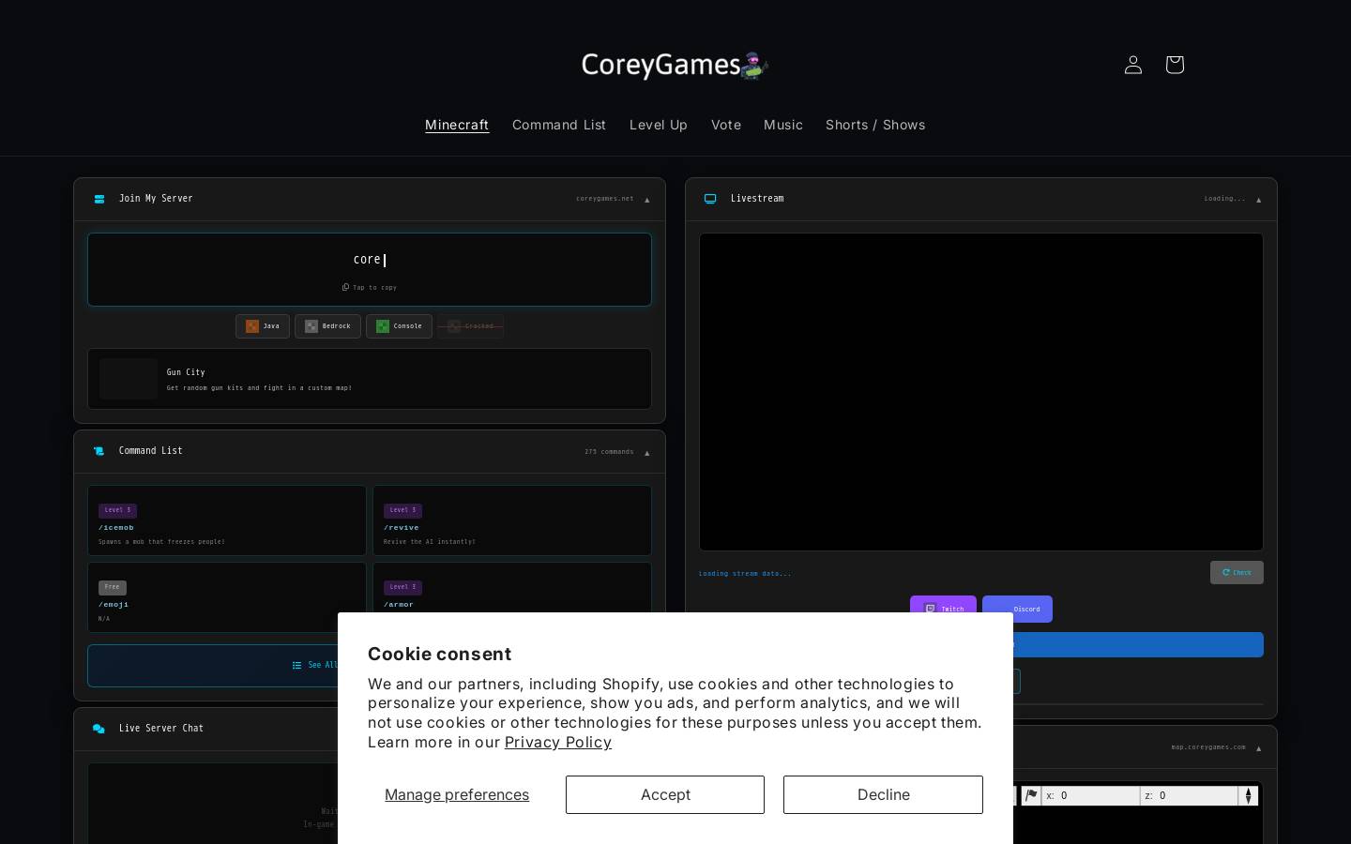This screenshot has height=844, width=1351.
Task: Open the shopping cart icon
Action: point(1174,65)
